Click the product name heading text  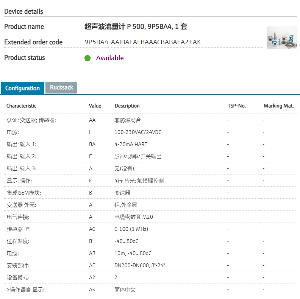(136, 26)
